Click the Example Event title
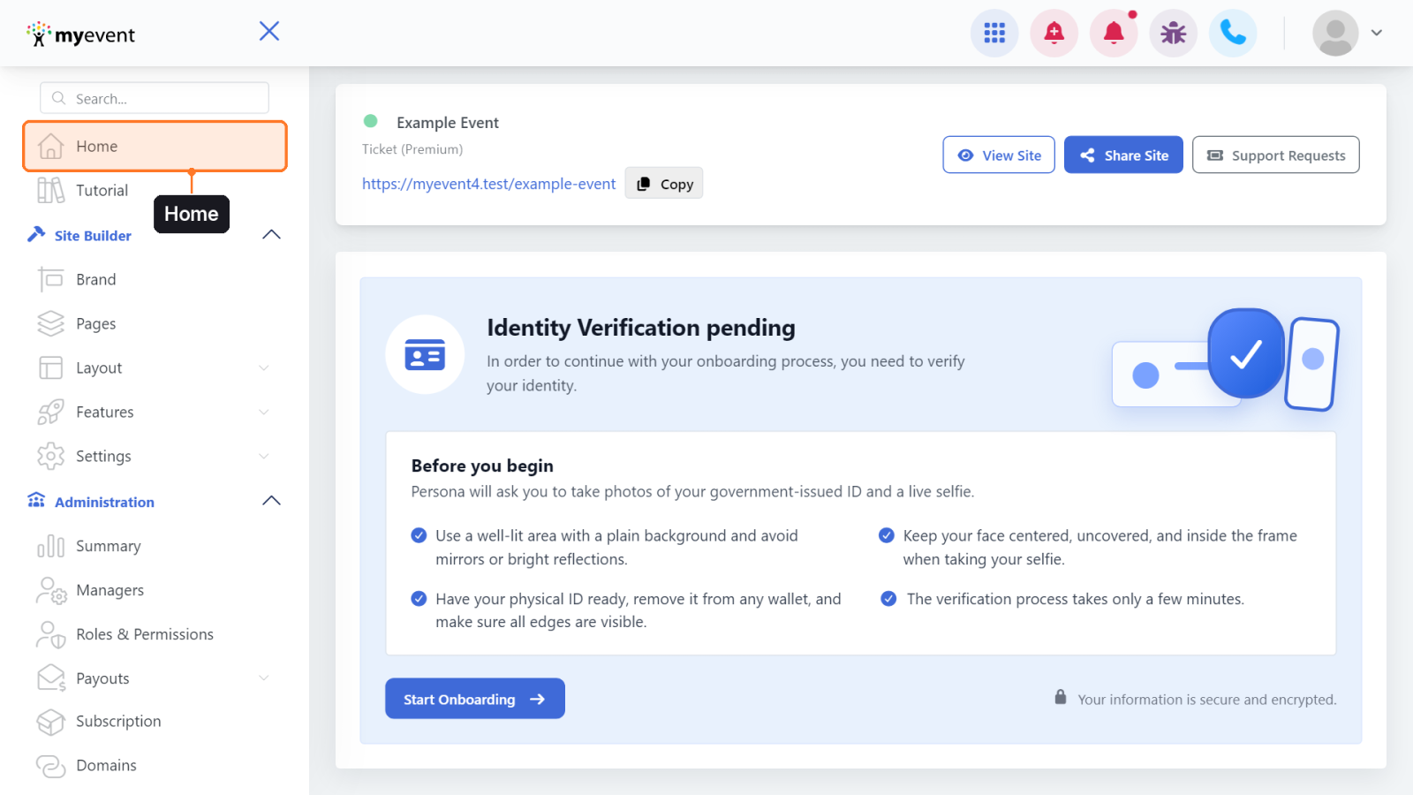 point(448,123)
